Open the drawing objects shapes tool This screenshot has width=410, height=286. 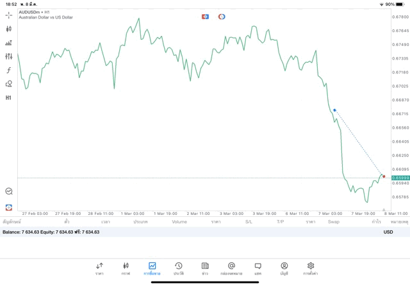click(x=8, y=84)
